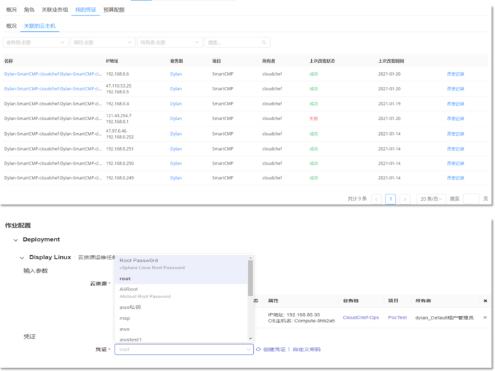Click the up arrow of the credential list scrollbar
The height and width of the screenshot is (371, 495).
pos(250,258)
